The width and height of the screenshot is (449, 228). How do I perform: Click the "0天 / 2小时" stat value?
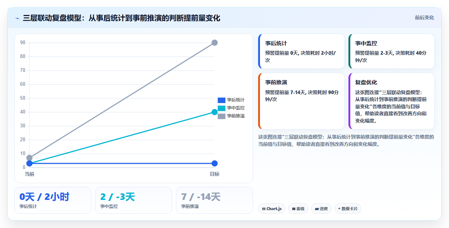(x=44, y=197)
